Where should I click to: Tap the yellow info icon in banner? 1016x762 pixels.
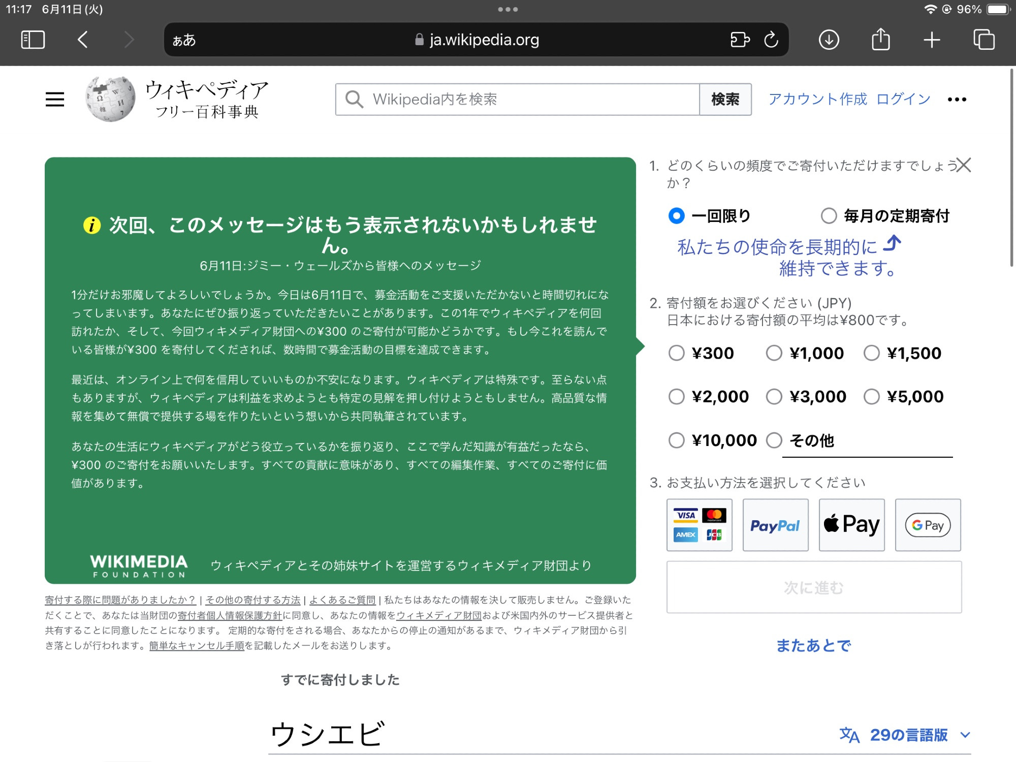click(x=92, y=225)
